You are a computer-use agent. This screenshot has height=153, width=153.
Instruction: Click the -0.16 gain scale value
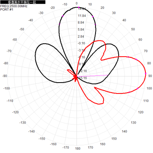pyautogui.click(x=81, y=43)
